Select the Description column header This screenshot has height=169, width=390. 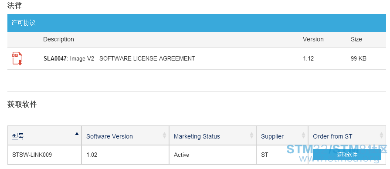58,39
